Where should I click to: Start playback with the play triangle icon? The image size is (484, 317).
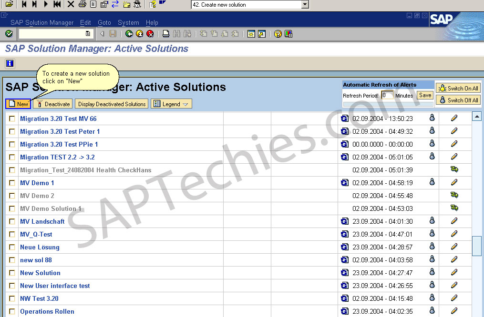(x=46, y=4)
